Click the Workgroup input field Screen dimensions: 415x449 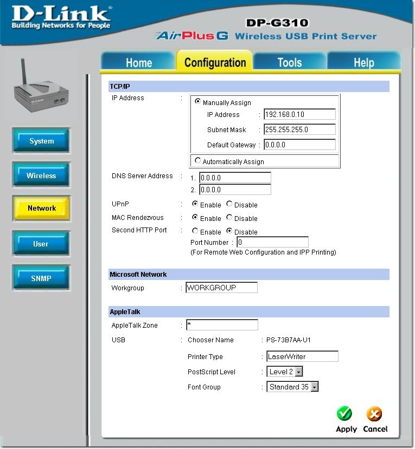tap(221, 288)
